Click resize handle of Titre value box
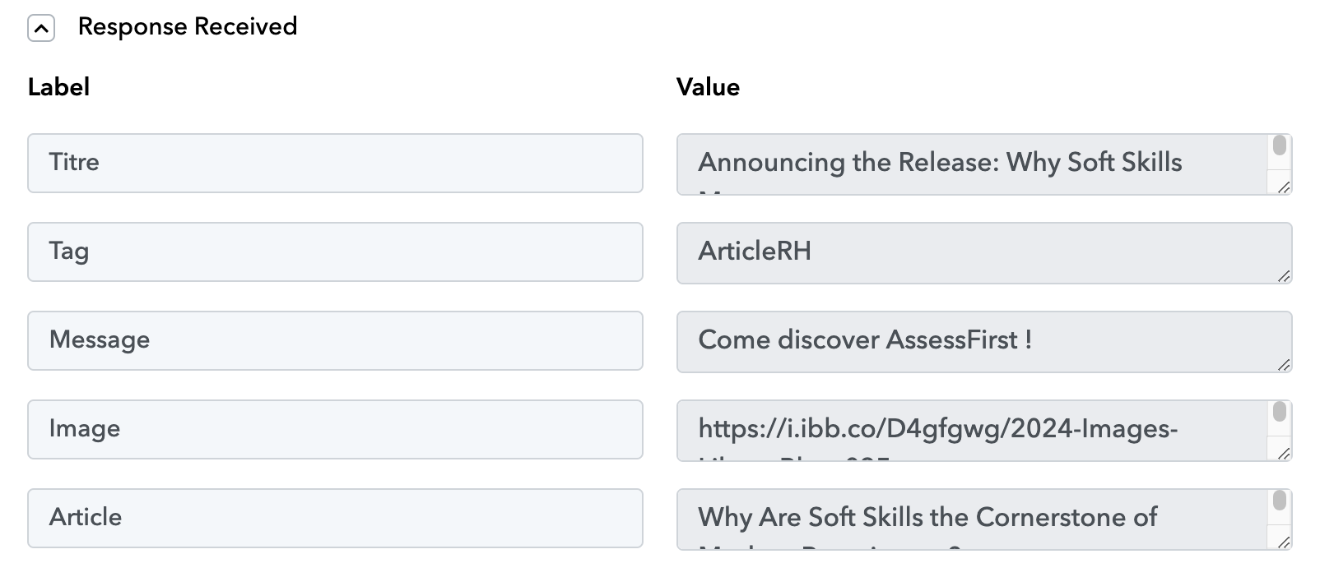Image resolution: width=1320 pixels, height=577 pixels. click(x=1284, y=187)
